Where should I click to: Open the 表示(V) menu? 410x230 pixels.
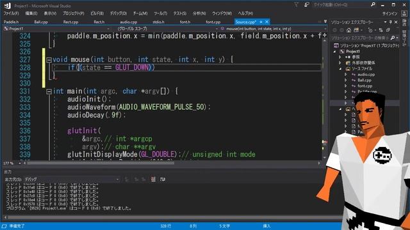click(x=50, y=13)
